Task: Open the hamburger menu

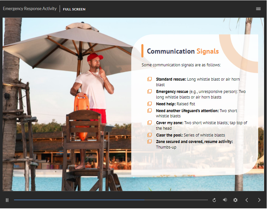Action: click(x=258, y=9)
